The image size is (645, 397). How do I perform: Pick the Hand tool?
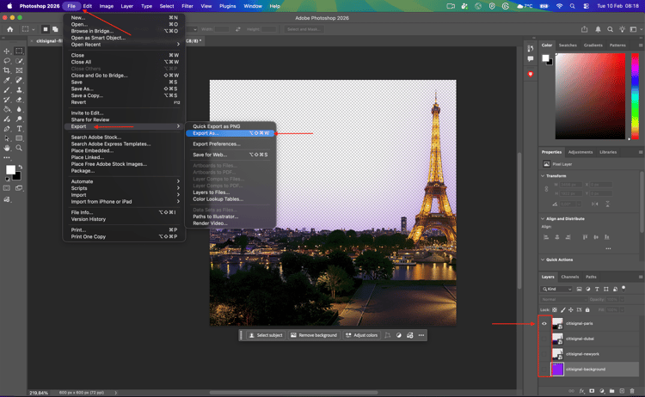[x=7, y=148]
